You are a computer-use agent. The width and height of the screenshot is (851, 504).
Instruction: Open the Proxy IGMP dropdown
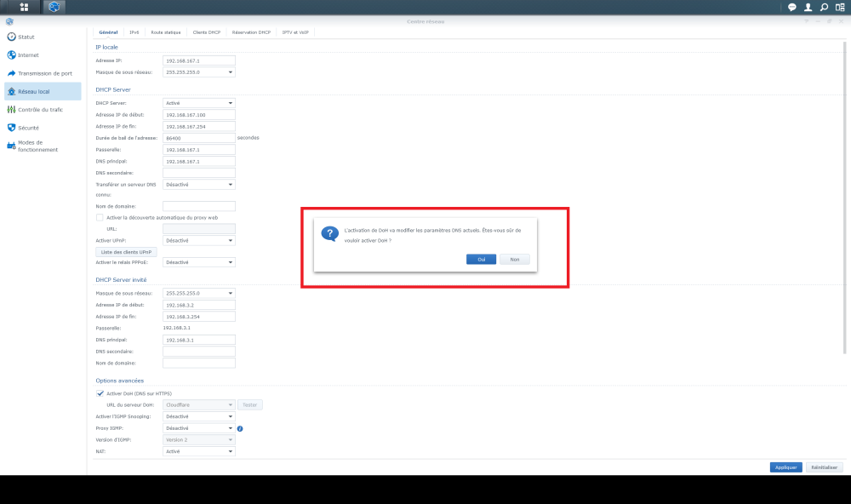pyautogui.click(x=199, y=428)
